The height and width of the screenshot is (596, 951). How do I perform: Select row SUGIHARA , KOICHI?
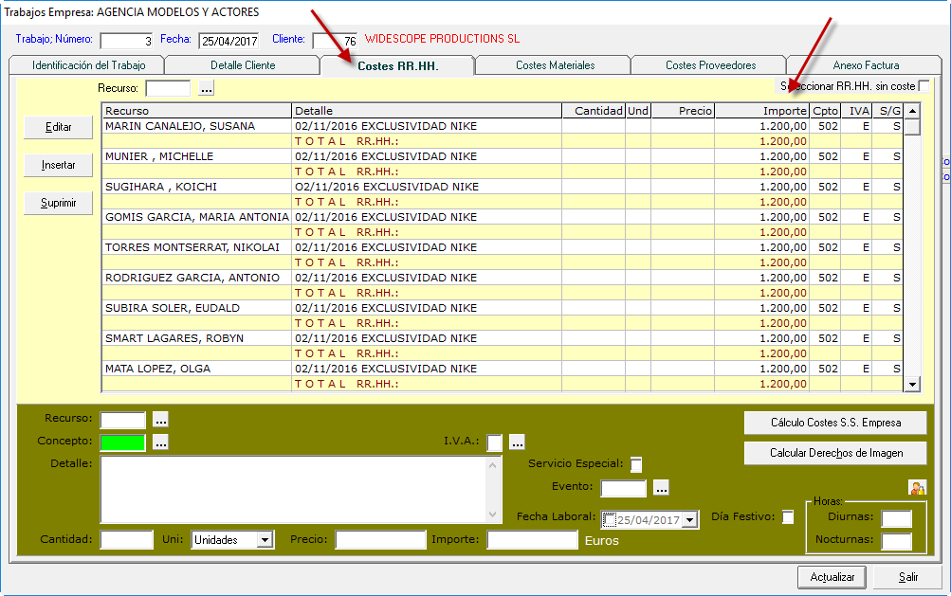pyautogui.click(x=503, y=187)
